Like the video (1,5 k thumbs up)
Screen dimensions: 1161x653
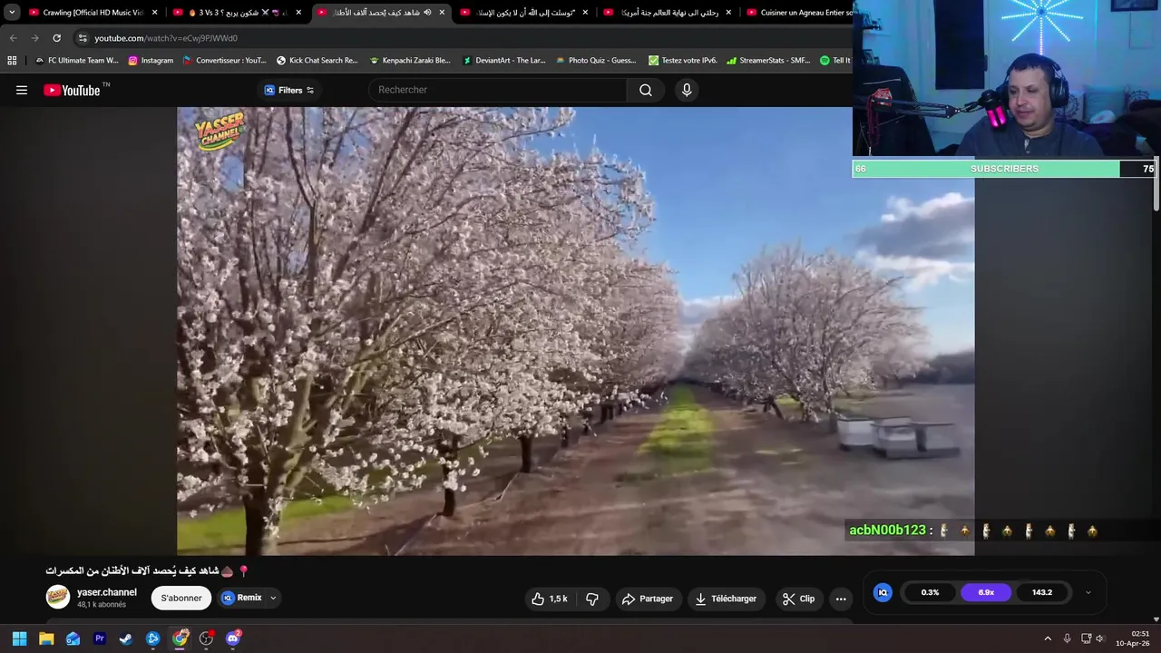pos(550,599)
